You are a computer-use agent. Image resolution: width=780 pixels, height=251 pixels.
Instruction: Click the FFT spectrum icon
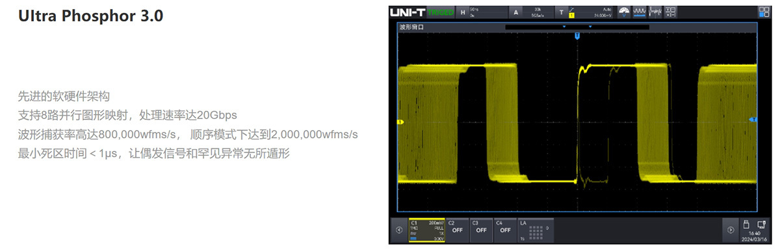click(655, 12)
